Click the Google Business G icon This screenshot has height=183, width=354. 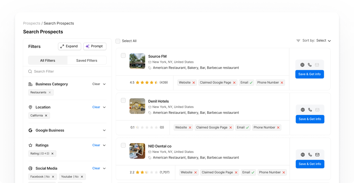tap(30, 131)
